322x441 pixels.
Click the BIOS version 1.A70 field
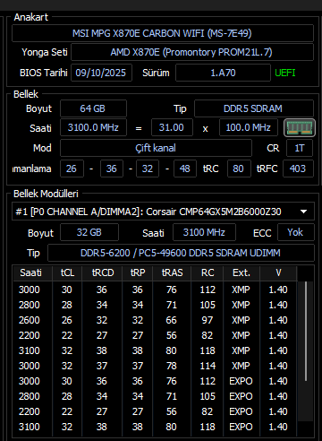coord(223,73)
